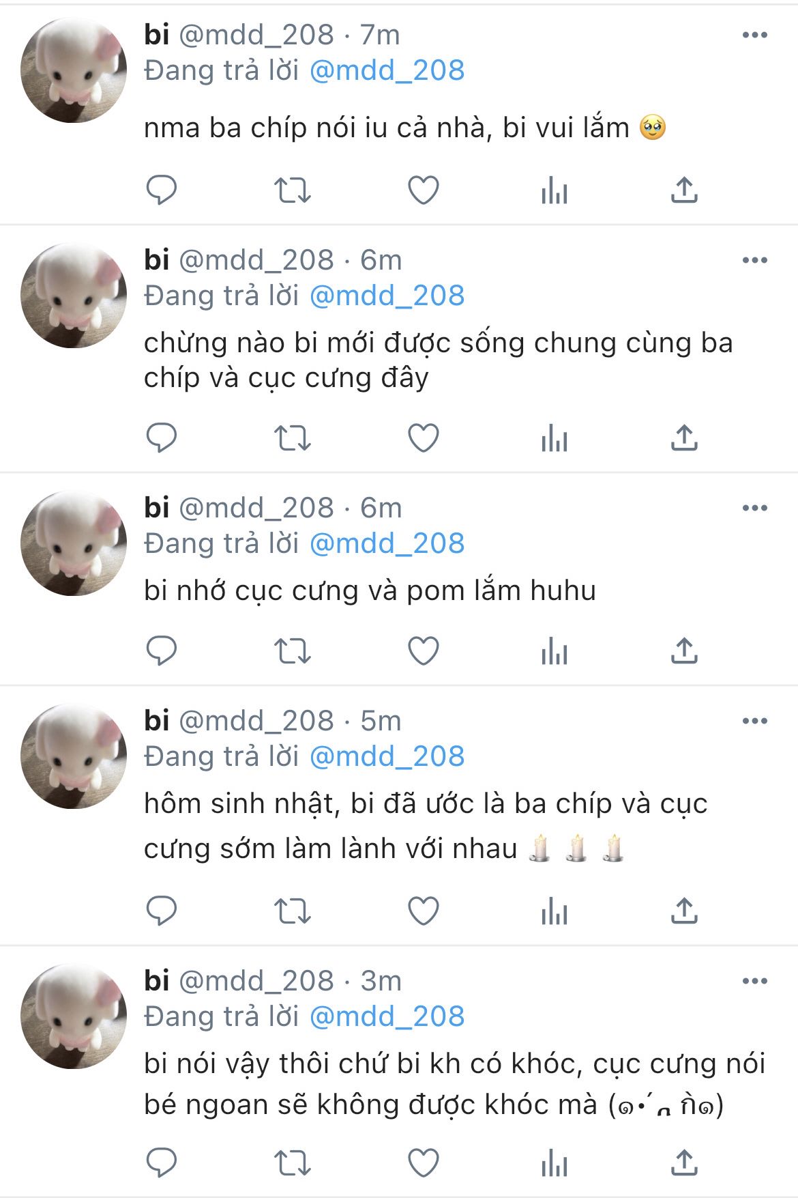Screen dimensions: 798x1198
Task: View analytics of the 'bi nhớ cục cưng' tweet
Action: click(x=554, y=651)
